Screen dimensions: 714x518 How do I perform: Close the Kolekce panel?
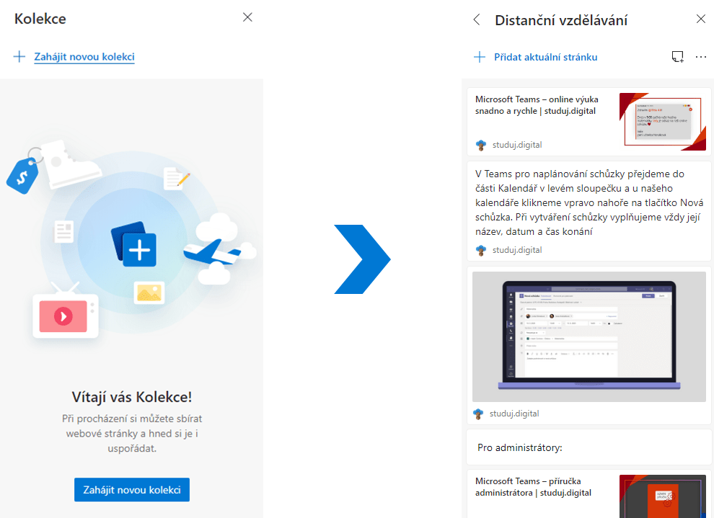click(x=247, y=17)
